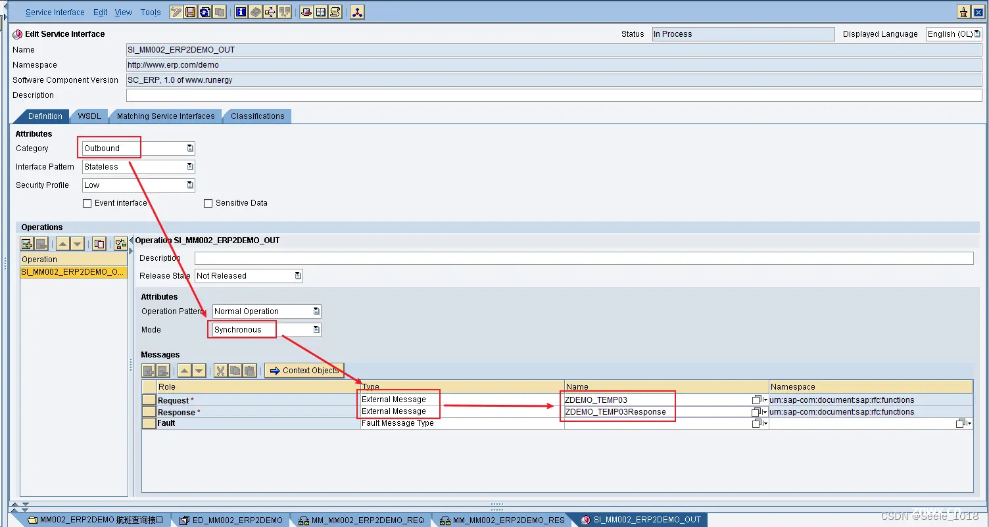Click the compare operations icon in Operations toolbar
The width and height of the screenshot is (989, 527).
120,244
